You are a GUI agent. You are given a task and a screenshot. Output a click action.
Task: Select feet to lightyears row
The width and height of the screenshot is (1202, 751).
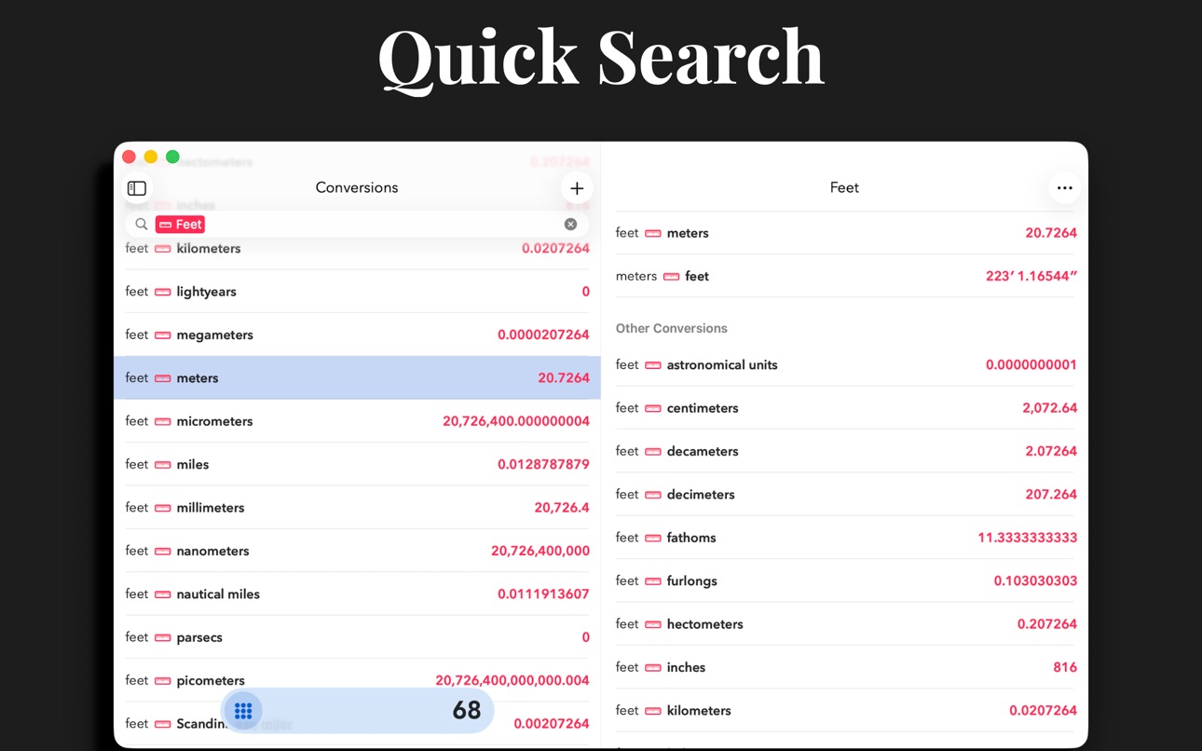pyautogui.click(x=357, y=292)
